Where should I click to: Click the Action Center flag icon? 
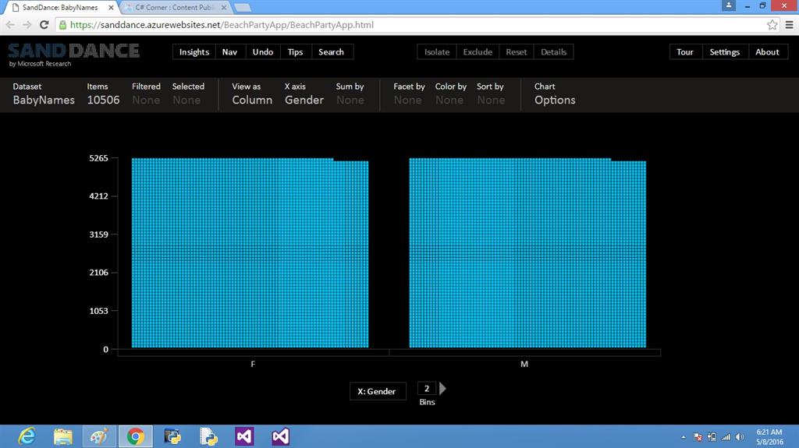click(698, 437)
